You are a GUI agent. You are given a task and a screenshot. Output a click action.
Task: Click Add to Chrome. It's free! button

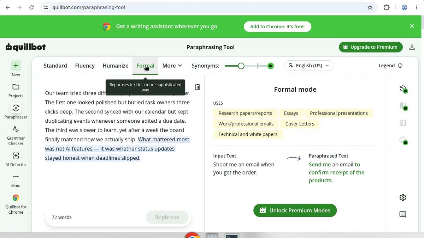tap(277, 26)
